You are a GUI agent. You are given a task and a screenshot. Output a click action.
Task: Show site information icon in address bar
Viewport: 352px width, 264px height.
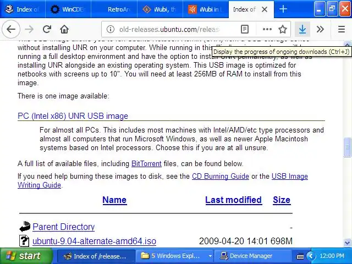click(x=110, y=29)
